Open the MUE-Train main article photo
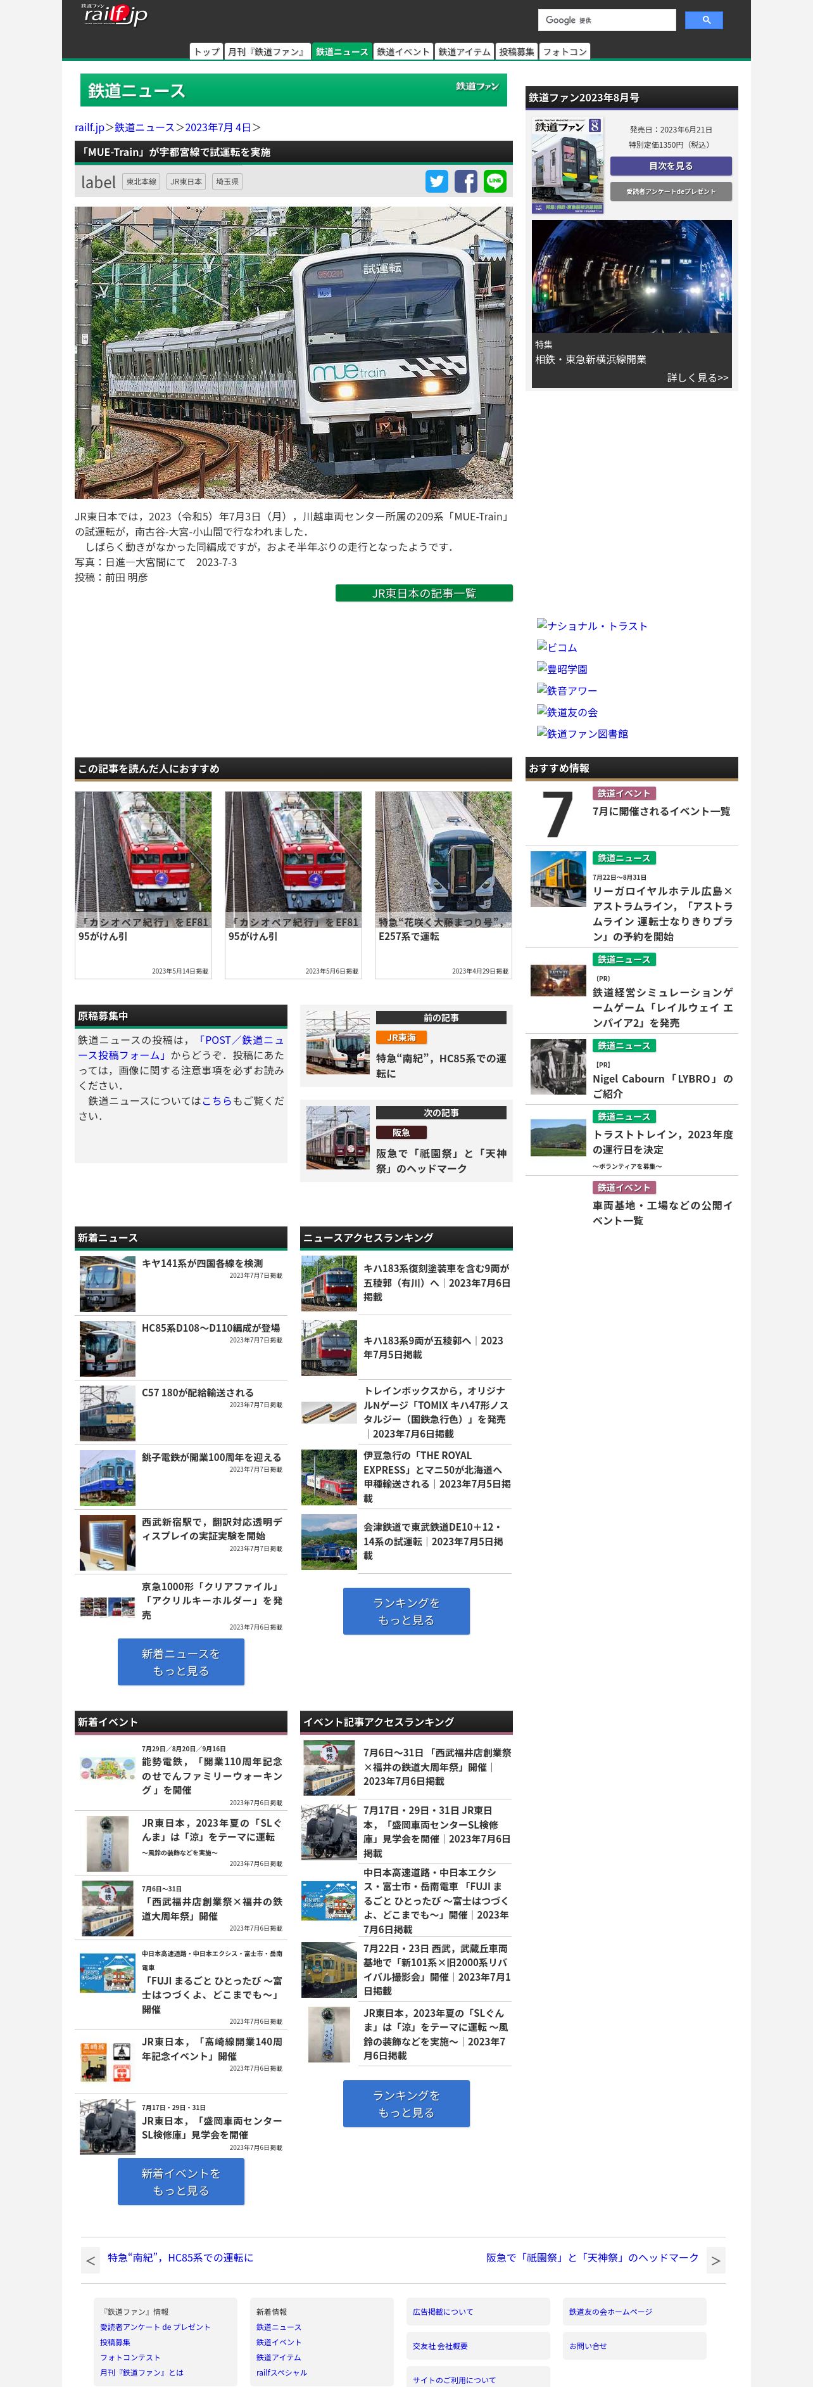This screenshot has width=813, height=2387. coord(294,353)
